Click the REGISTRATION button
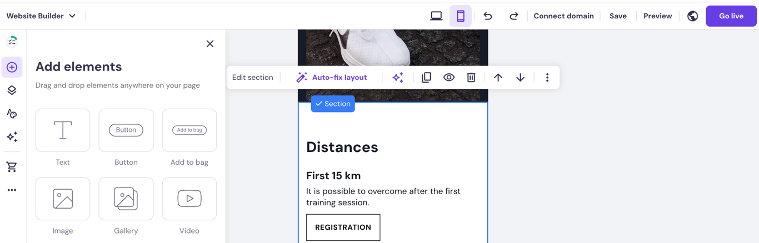 click(x=343, y=227)
